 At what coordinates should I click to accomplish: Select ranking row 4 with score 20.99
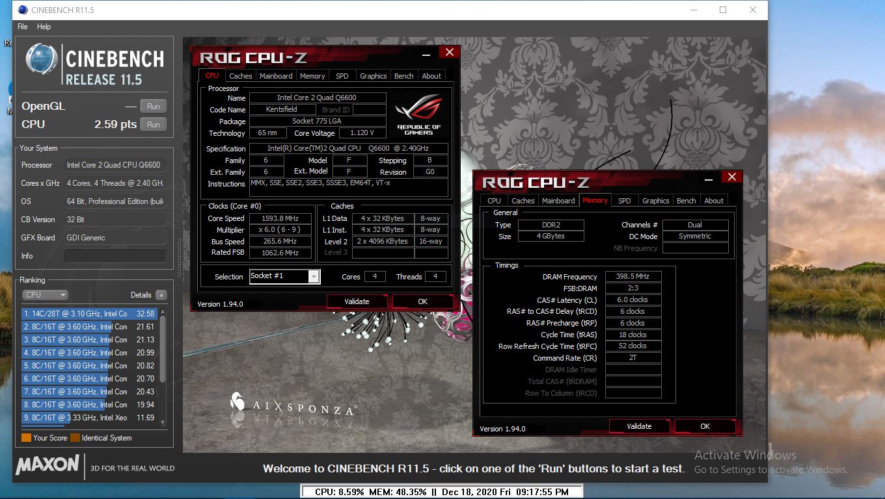pos(90,353)
